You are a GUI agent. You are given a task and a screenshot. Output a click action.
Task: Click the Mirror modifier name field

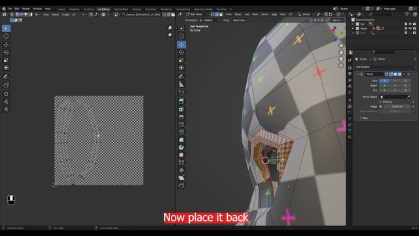(x=374, y=74)
